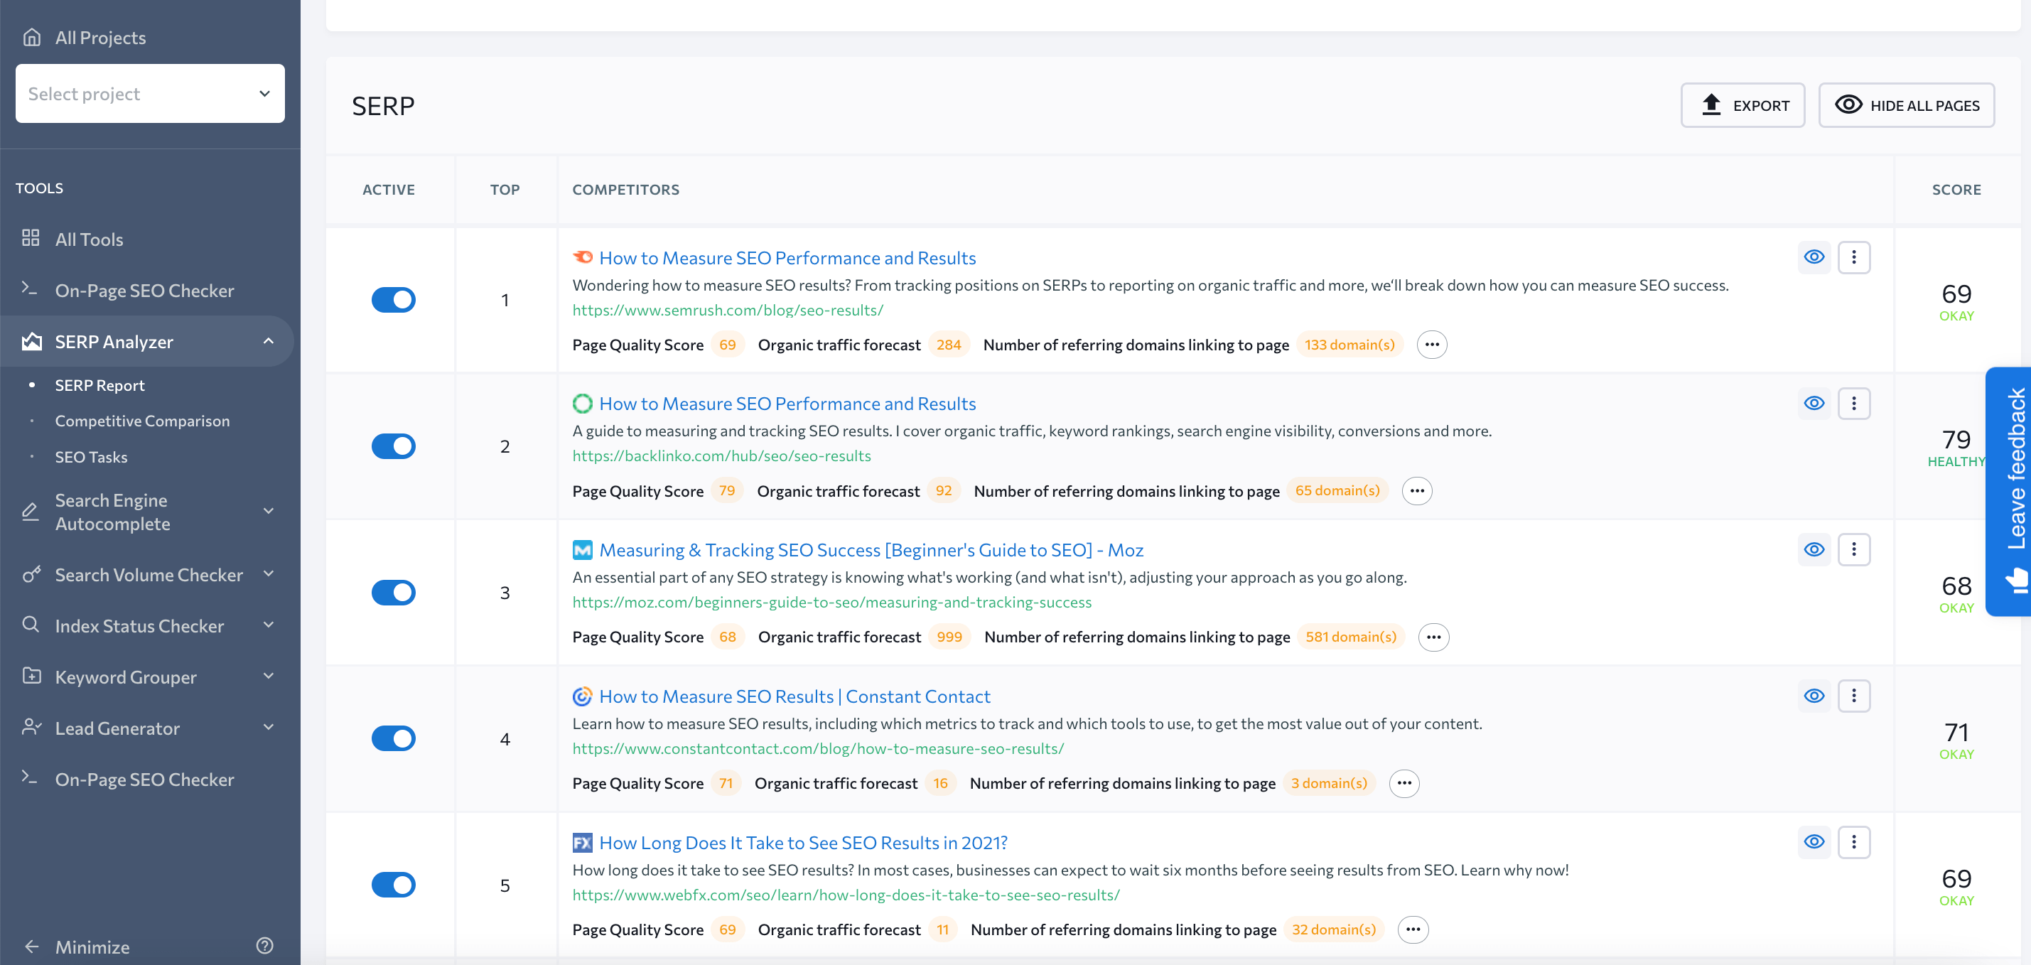Show more metrics for semrush result
Screen dimensions: 2031x965
pos(1432,345)
